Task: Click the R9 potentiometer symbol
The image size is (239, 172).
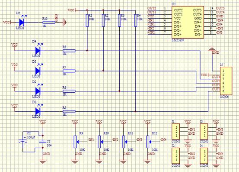Action: tap(75, 142)
